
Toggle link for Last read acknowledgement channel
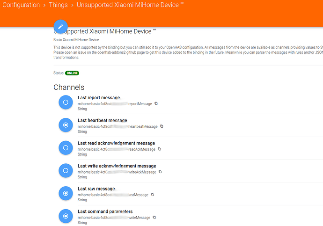coord(66,148)
